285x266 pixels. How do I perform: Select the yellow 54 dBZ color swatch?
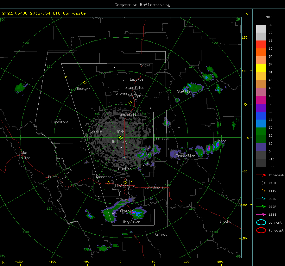coord(261,68)
